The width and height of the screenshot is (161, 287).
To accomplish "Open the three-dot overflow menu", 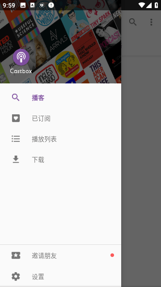I will point(151,22).
